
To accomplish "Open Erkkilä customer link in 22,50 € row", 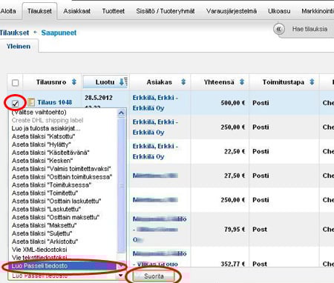I will tap(155, 151).
